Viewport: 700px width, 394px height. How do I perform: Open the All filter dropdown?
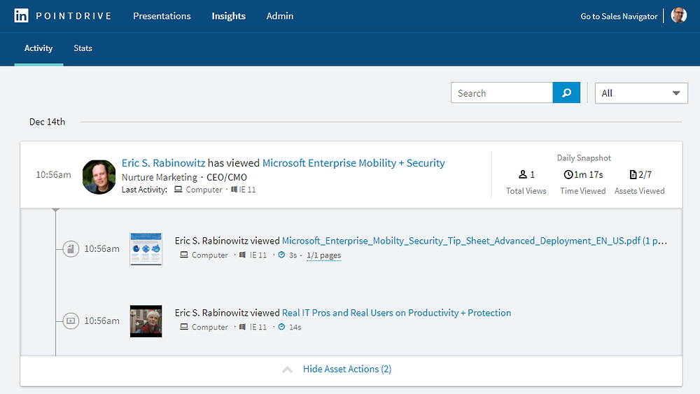(x=641, y=93)
